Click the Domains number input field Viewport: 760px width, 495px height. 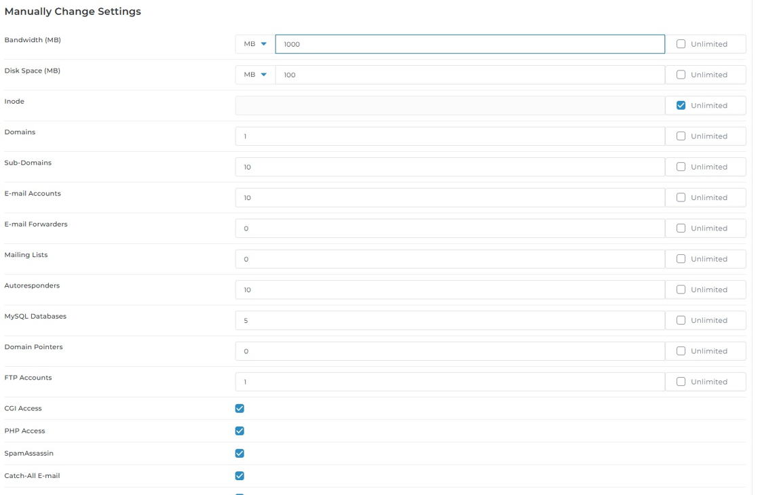click(x=449, y=136)
